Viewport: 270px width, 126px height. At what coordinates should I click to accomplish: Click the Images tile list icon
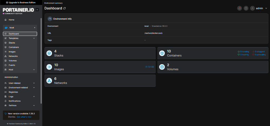[49, 67]
